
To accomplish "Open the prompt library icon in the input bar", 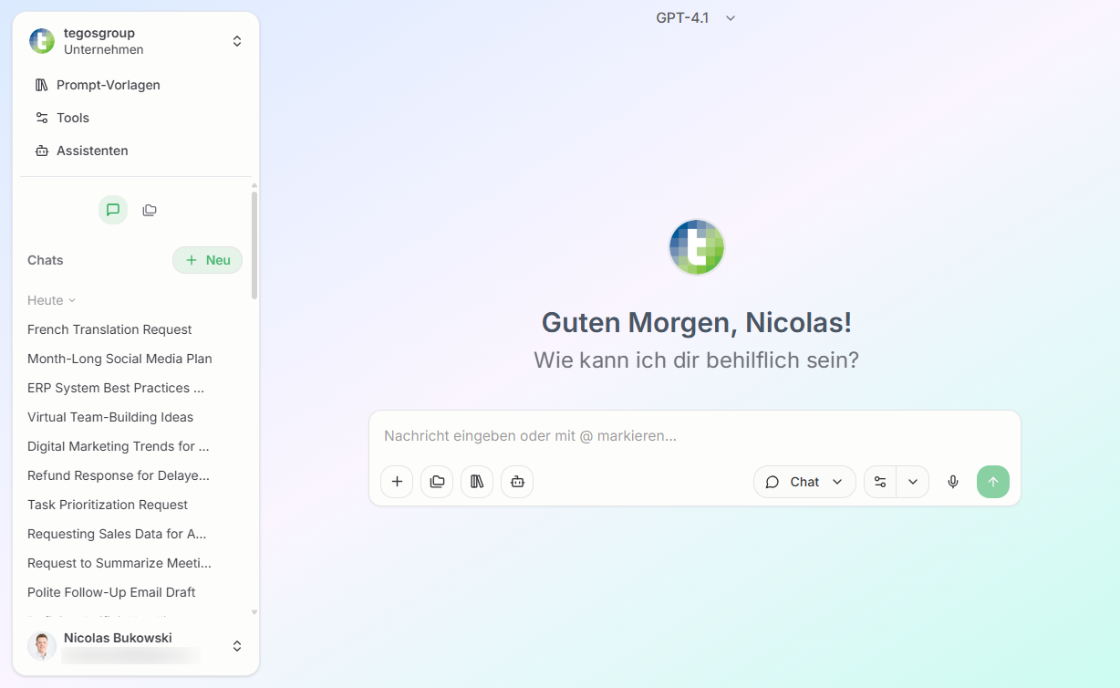I will tap(476, 482).
